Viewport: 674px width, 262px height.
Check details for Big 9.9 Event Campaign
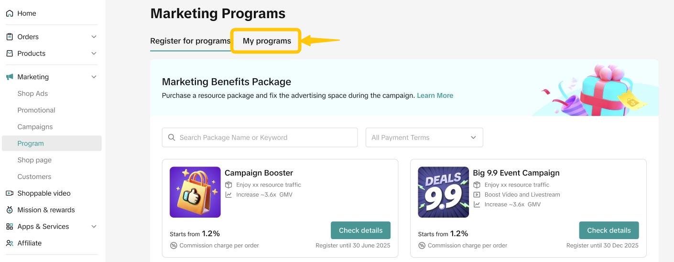(x=609, y=231)
